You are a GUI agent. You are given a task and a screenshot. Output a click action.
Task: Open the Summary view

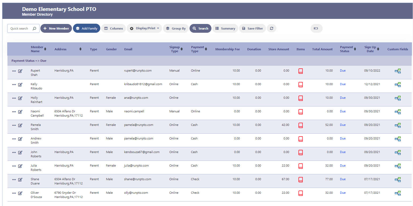(225, 28)
